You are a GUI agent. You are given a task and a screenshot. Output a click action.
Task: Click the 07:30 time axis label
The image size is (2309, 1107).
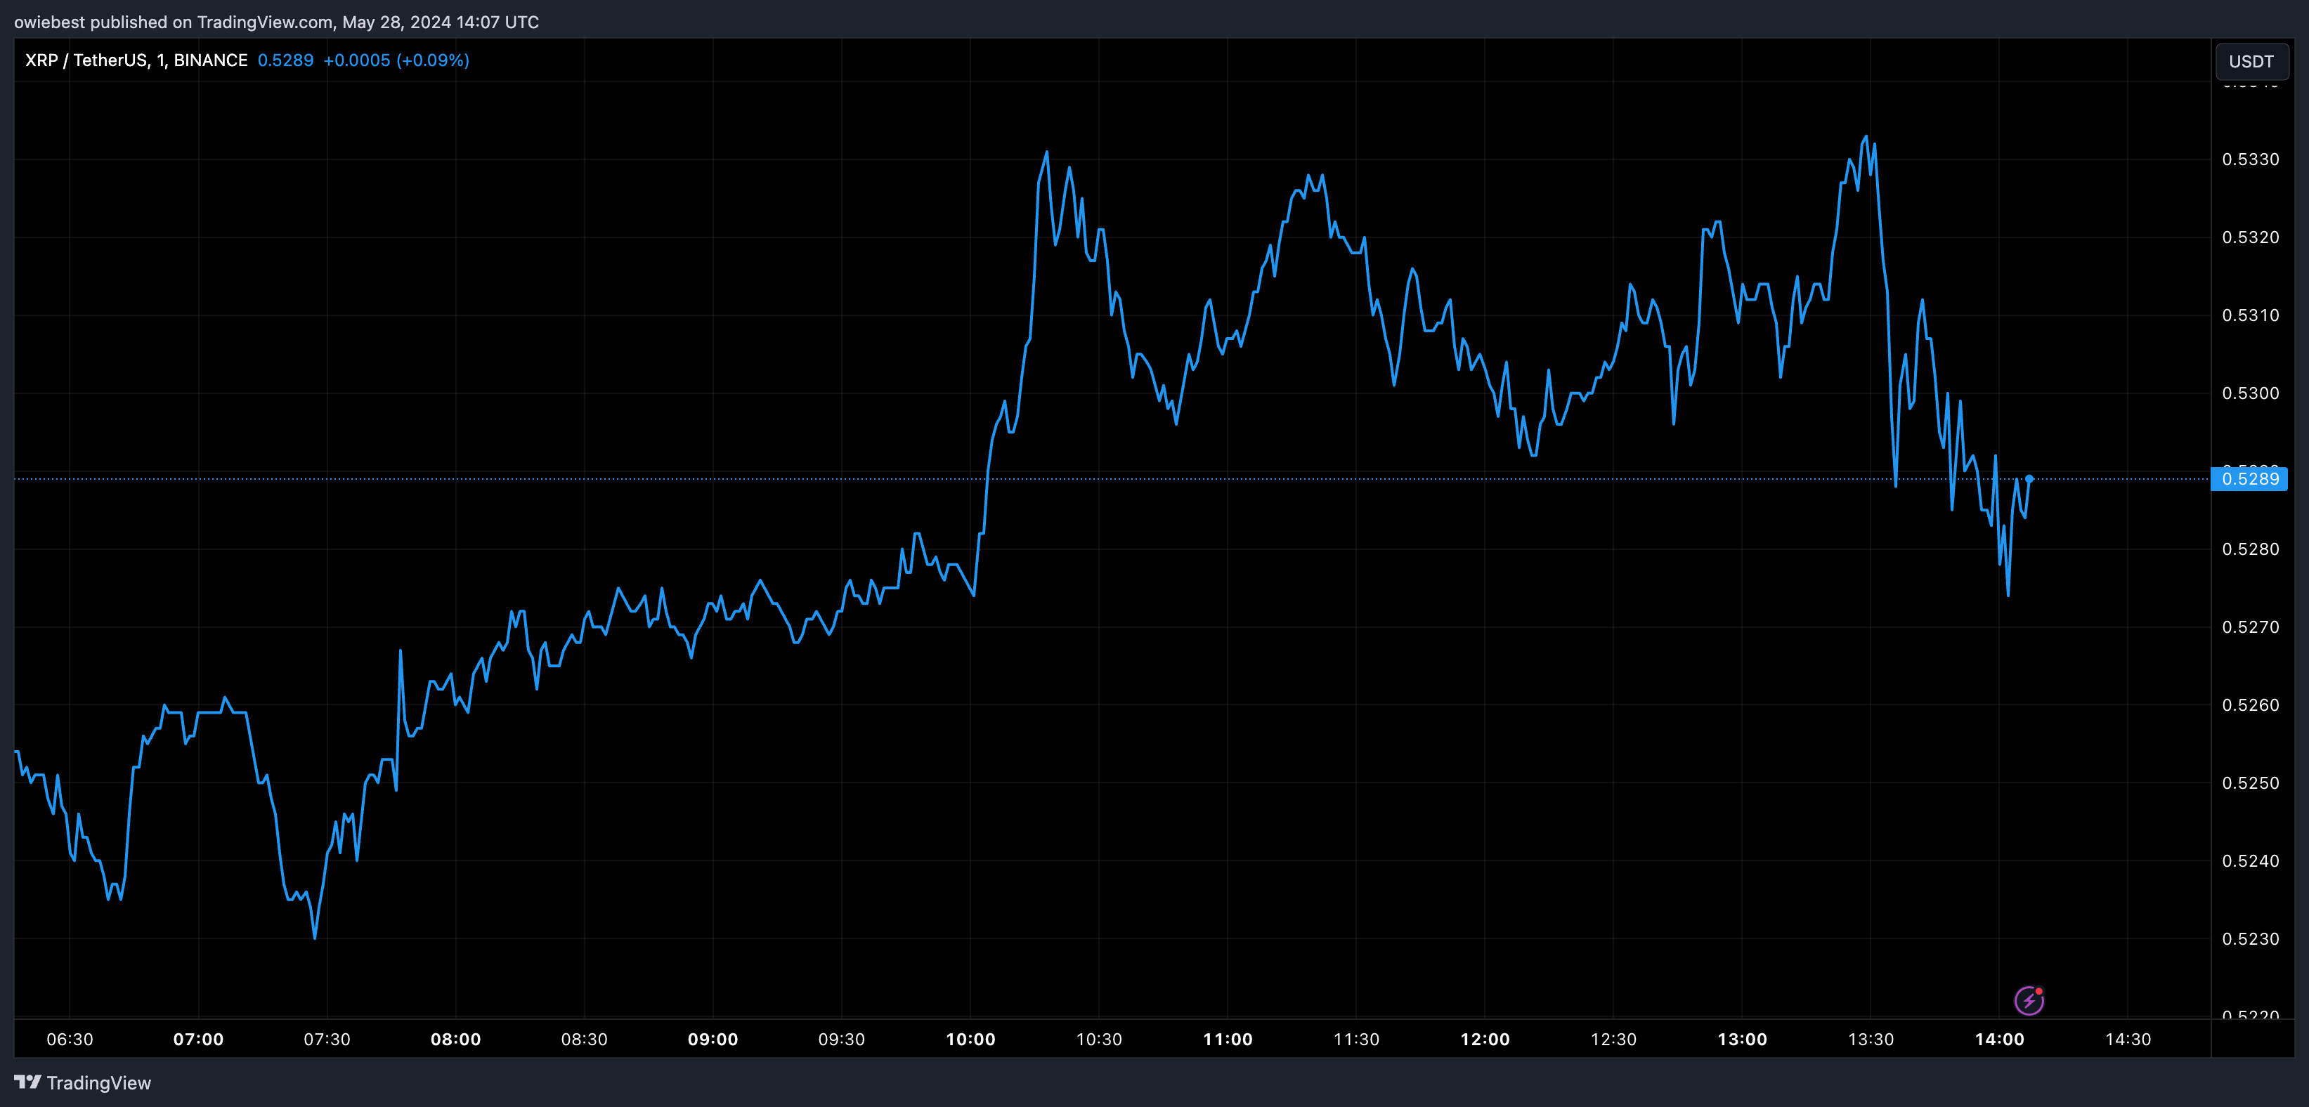pos(327,1039)
